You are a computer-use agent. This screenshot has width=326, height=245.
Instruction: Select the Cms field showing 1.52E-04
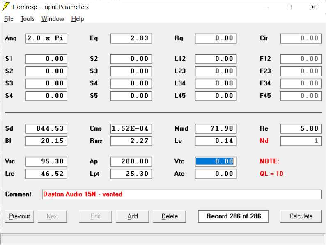pyautogui.click(x=131, y=128)
